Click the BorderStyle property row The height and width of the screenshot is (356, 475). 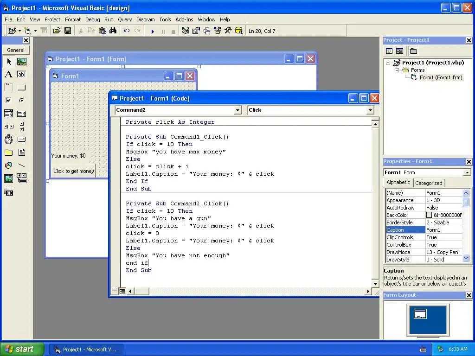point(424,222)
